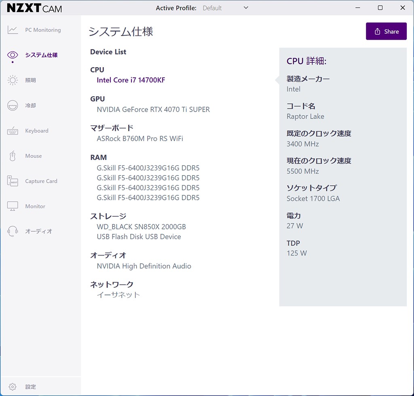The image size is (414, 396).
Task: Open the Active Profile Default dropdown
Action: [x=225, y=8]
